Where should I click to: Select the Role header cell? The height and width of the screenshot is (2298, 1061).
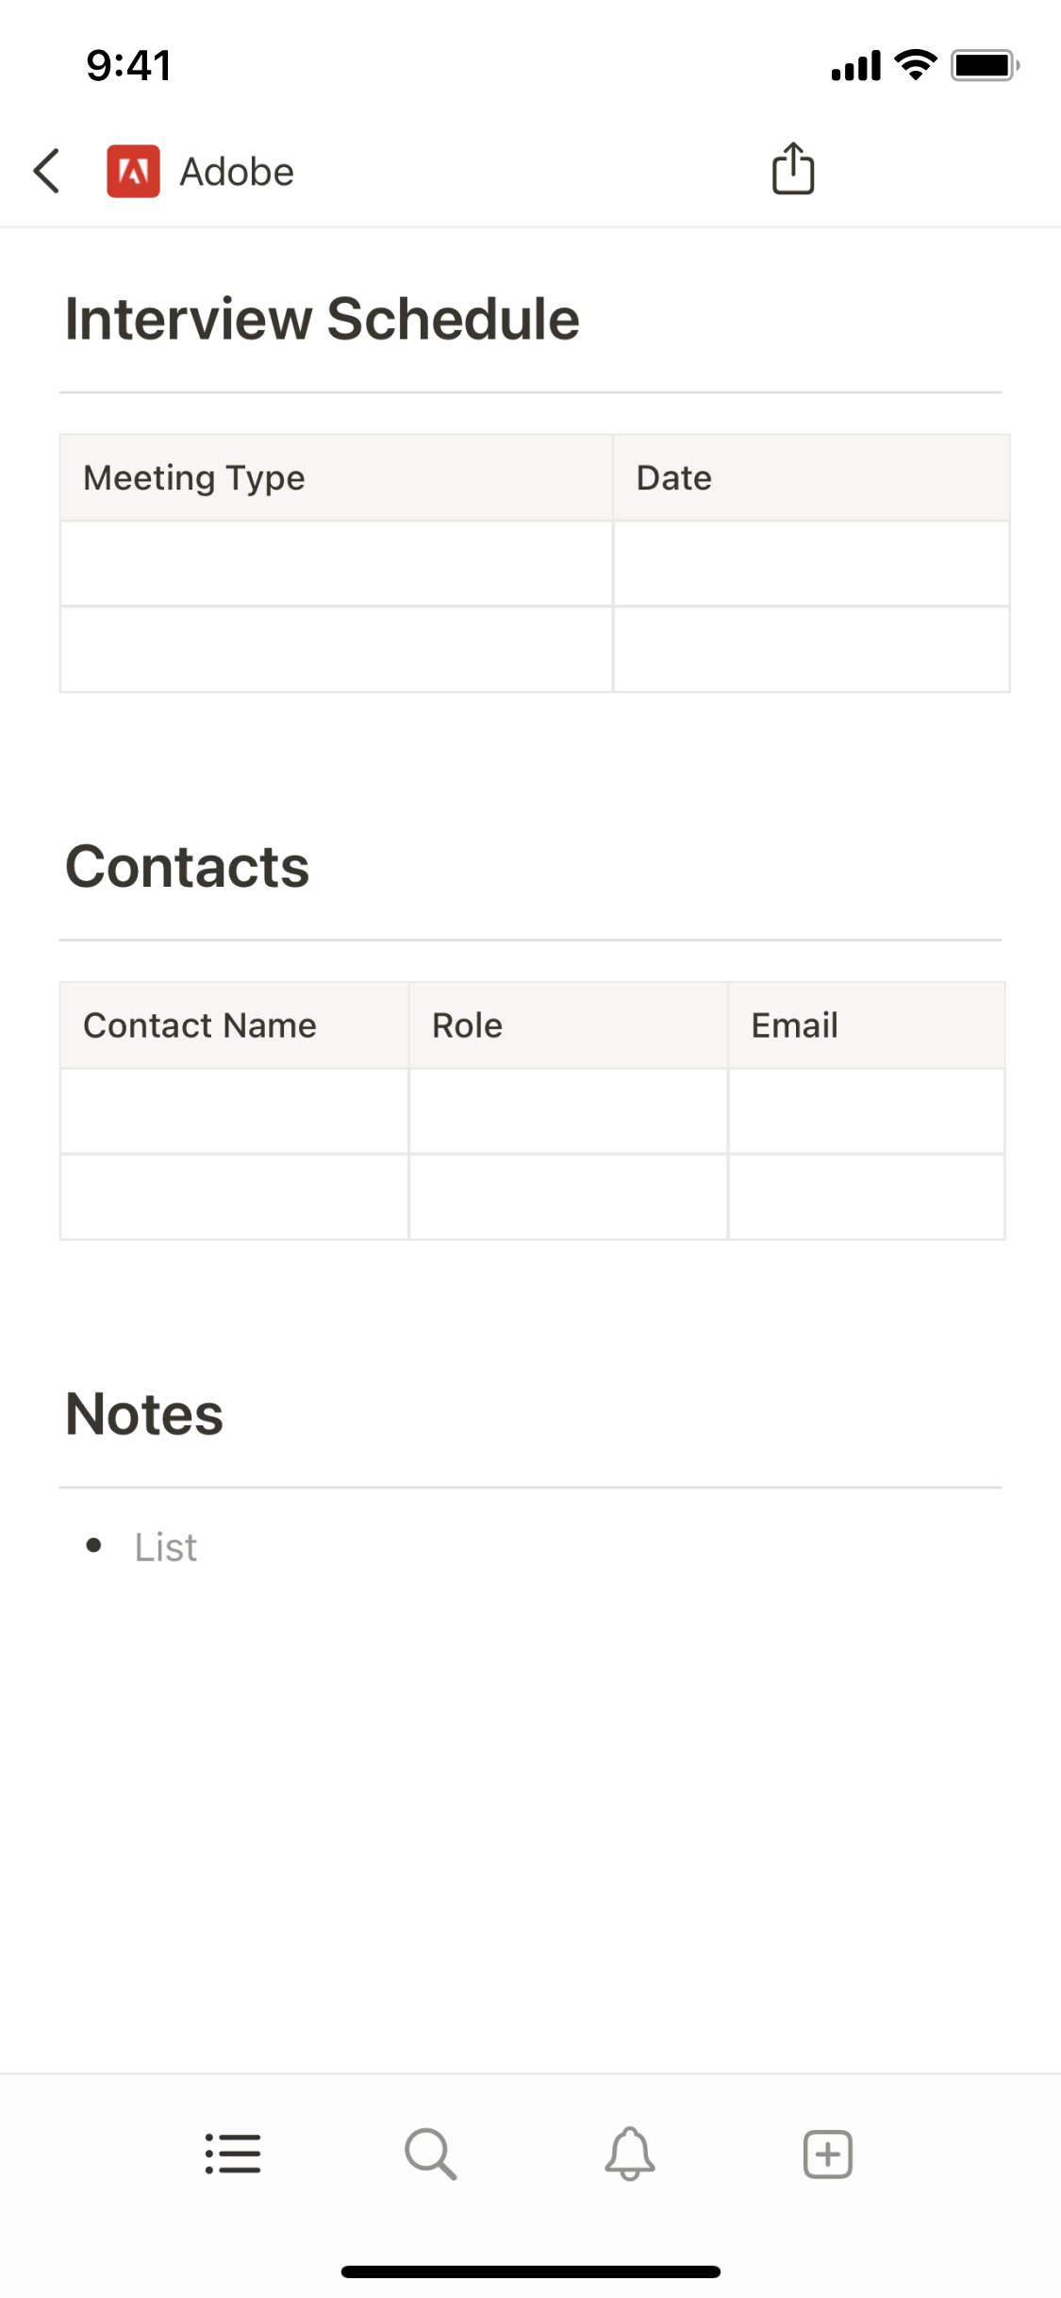[x=568, y=1025]
